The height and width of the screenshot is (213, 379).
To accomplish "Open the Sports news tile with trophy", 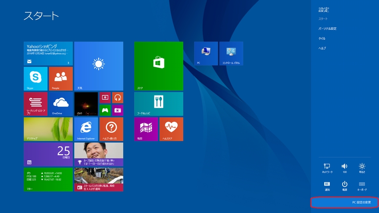I will 99,154.
